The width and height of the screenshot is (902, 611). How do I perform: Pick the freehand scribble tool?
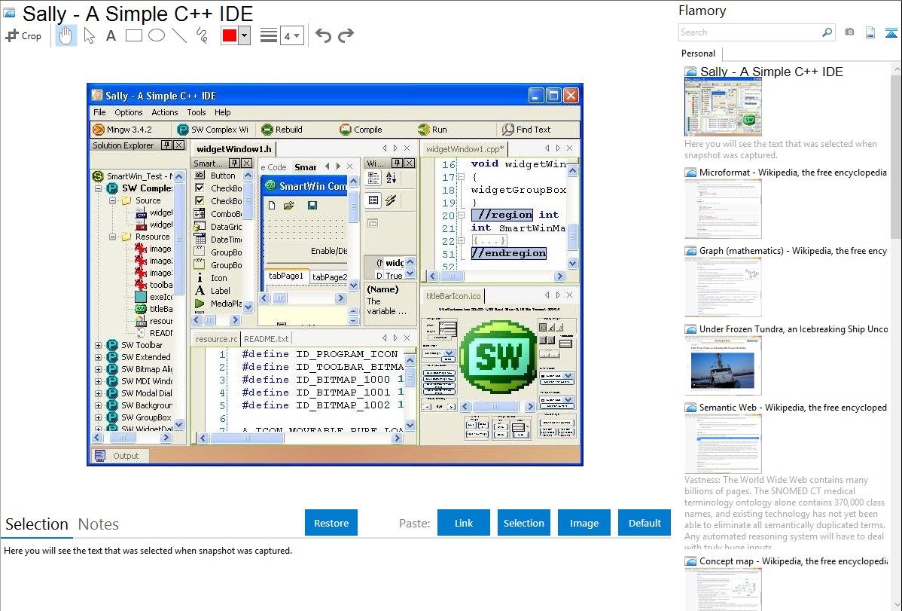point(202,35)
